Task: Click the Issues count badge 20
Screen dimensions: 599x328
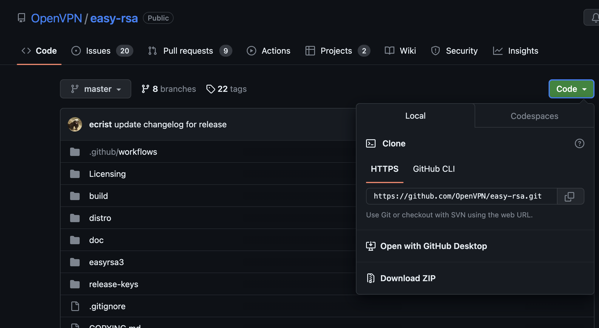Action: pos(125,51)
